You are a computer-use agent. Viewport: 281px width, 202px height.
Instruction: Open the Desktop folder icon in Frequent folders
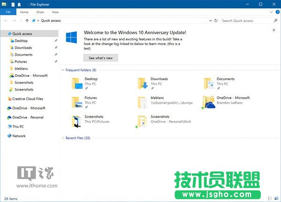[x=77, y=83]
